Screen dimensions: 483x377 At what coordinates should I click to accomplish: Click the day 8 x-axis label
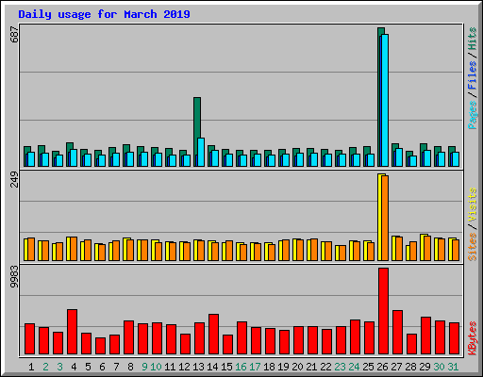130,367
